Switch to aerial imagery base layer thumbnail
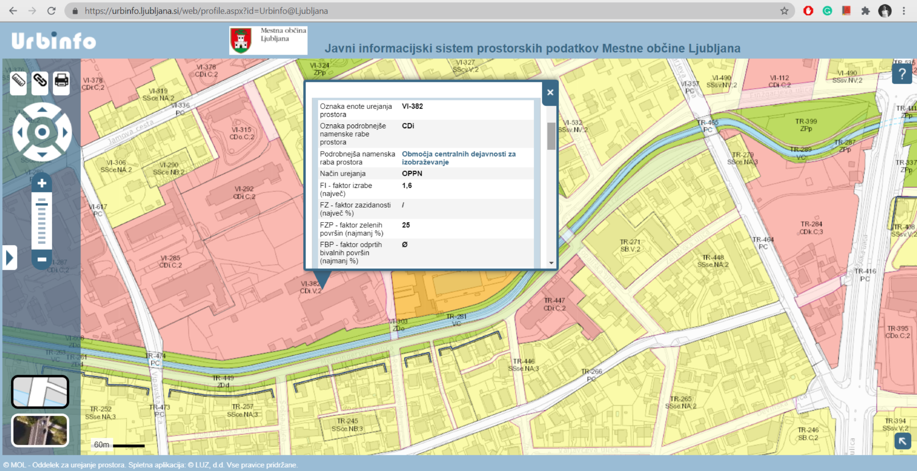Image resolution: width=917 pixels, height=471 pixels. [40, 430]
